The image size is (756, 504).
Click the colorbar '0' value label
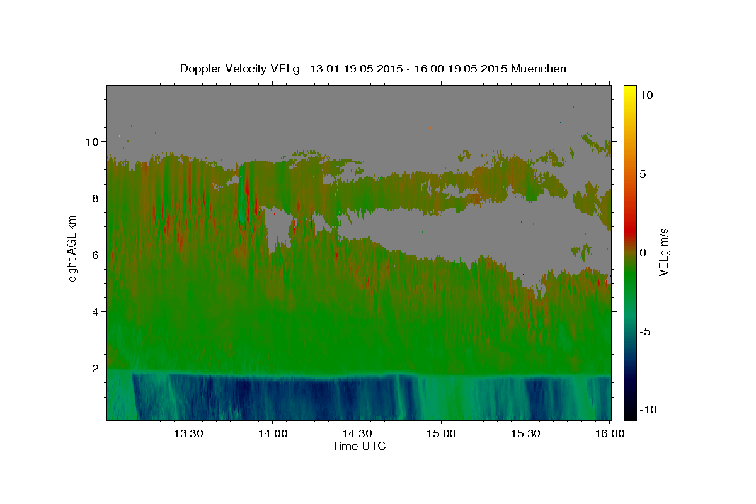pos(643,253)
